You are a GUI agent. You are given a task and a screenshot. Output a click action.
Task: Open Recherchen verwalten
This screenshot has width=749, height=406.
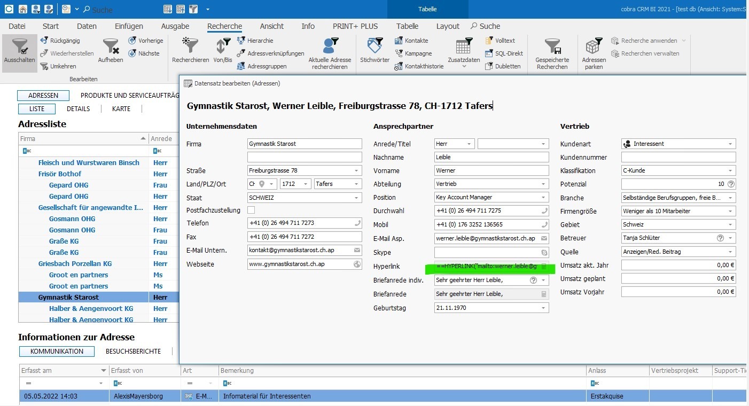(649, 53)
